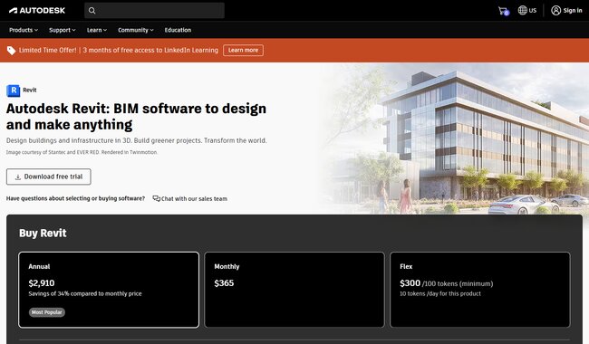The width and height of the screenshot is (589, 344).
Task: Click the Revit breadcrumb label
Action: (30, 90)
